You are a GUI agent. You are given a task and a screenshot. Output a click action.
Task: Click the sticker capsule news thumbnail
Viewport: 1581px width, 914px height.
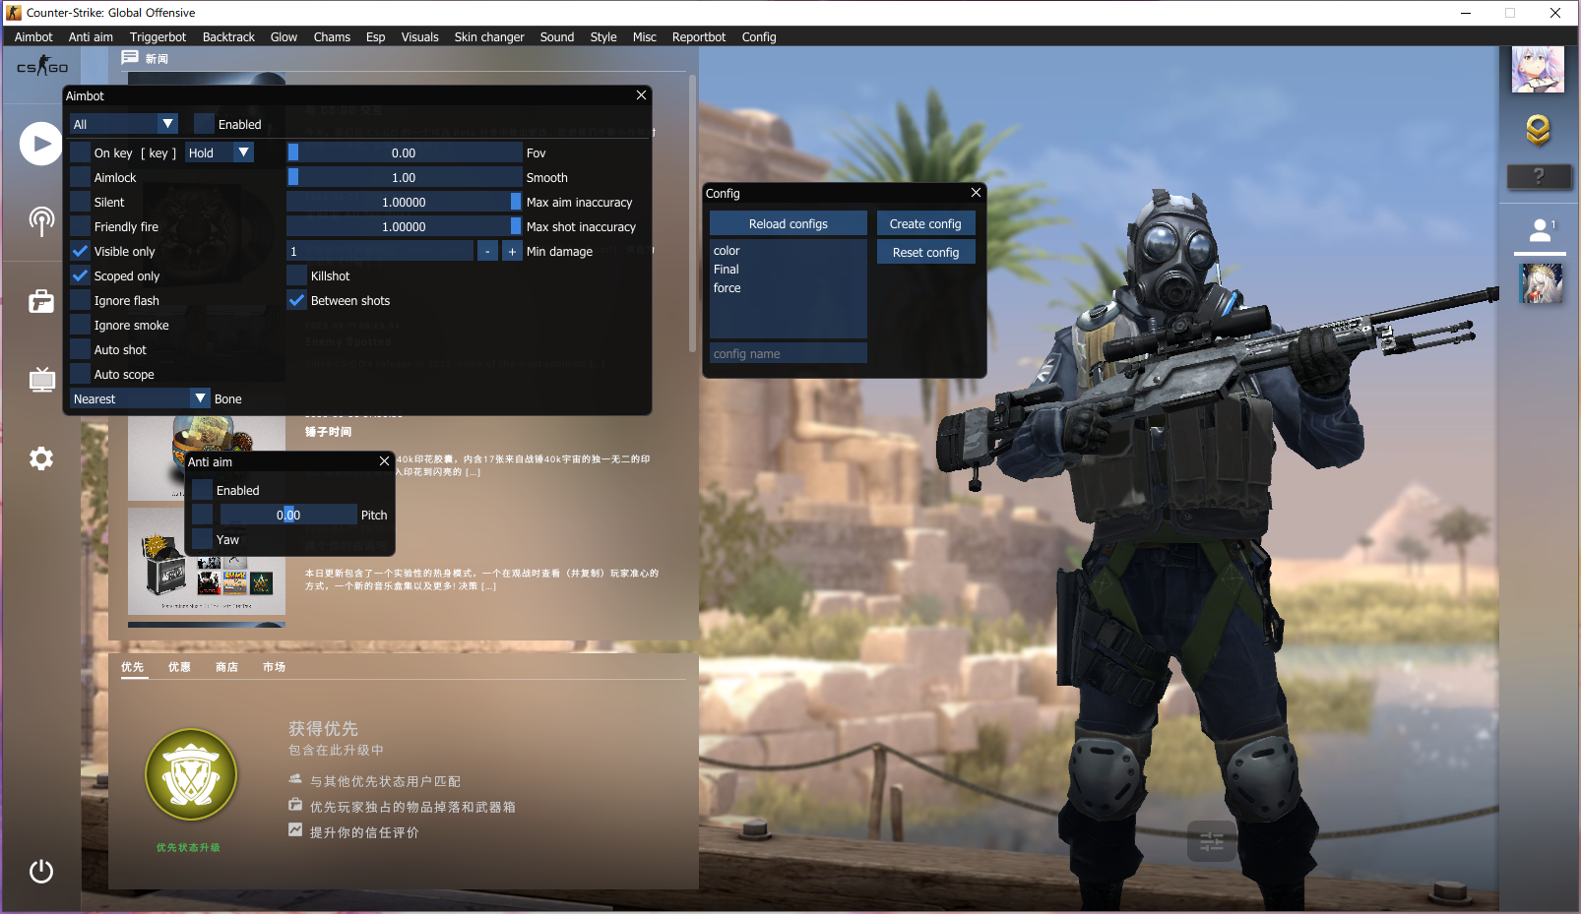(207, 459)
